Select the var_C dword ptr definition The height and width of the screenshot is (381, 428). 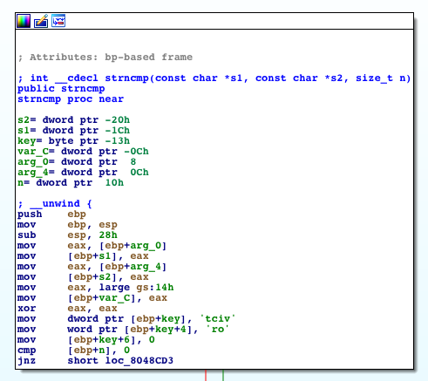[x=83, y=151]
